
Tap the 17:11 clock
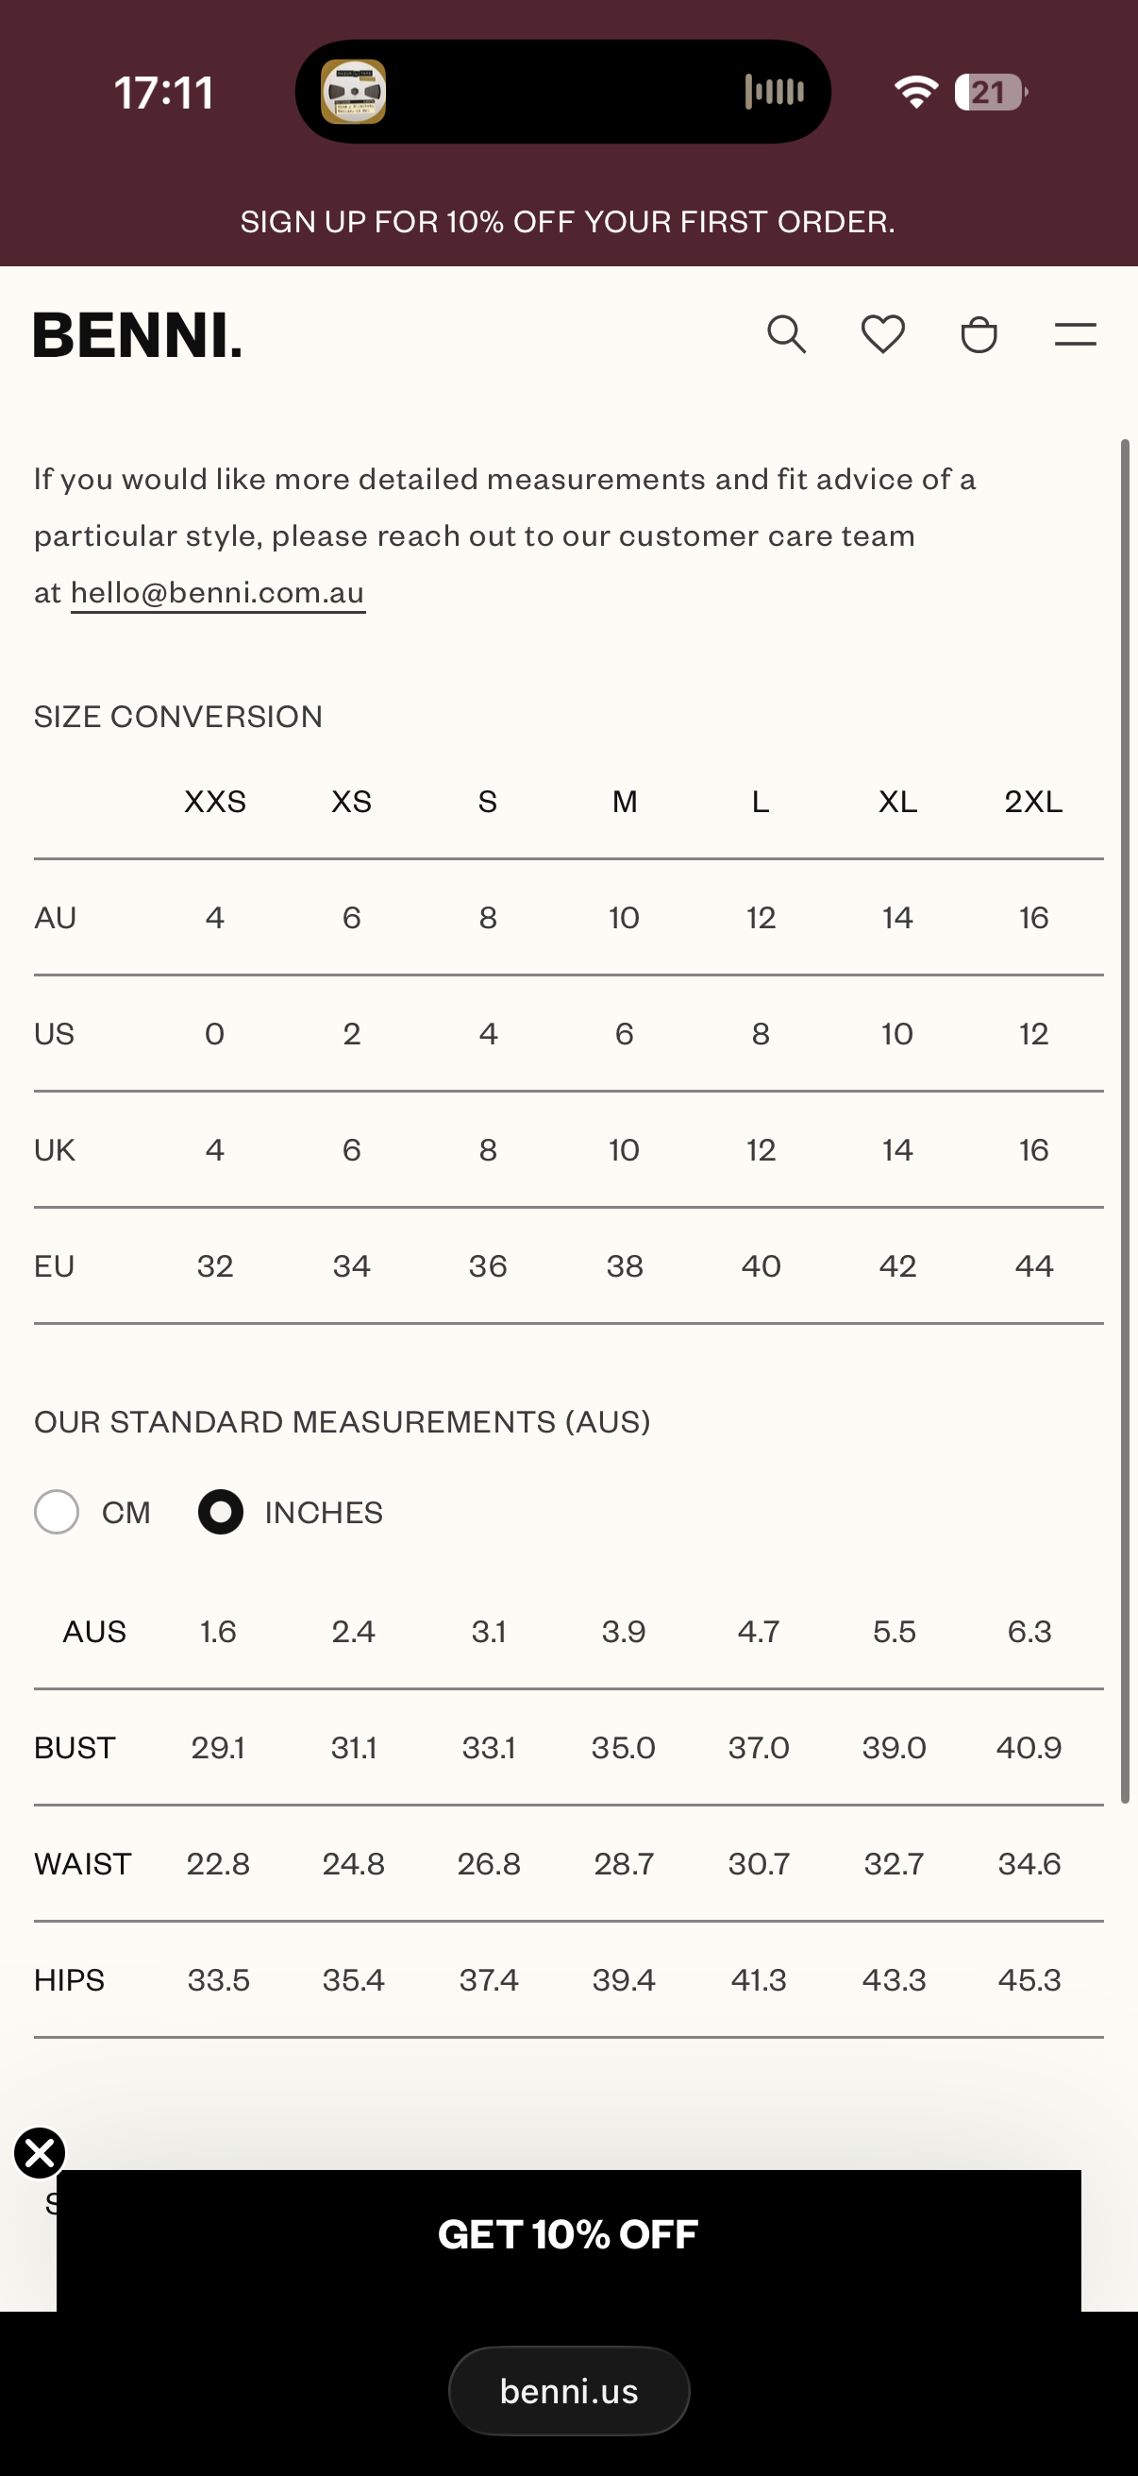(x=164, y=93)
